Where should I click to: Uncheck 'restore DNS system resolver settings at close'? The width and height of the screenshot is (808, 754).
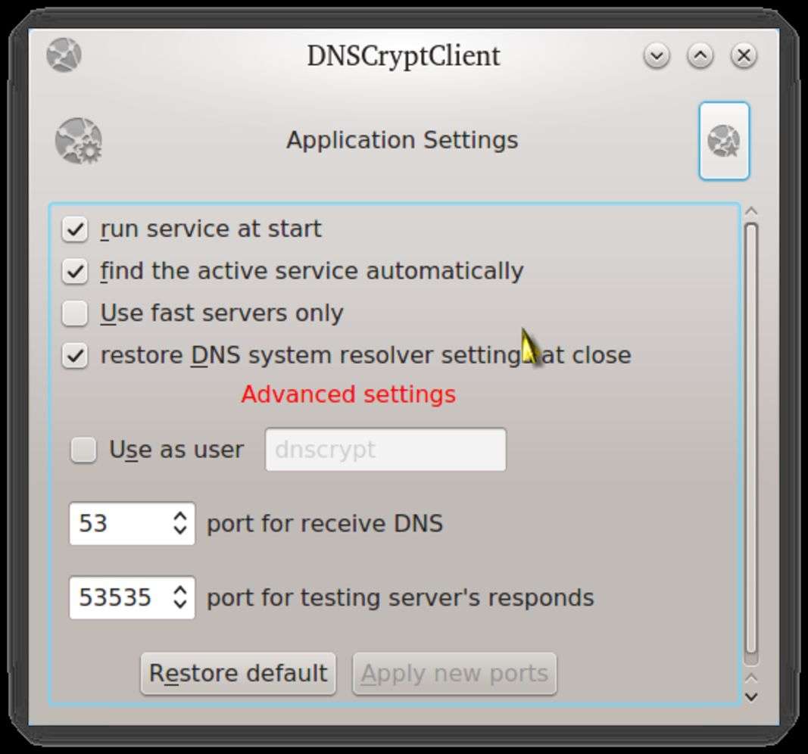point(75,356)
